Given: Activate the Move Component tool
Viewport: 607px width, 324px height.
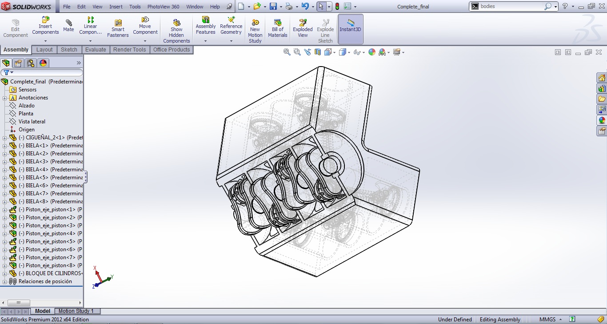Looking at the screenshot, I should pyautogui.click(x=145, y=26).
